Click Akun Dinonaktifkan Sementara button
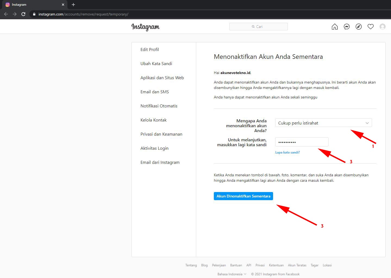 tap(243, 196)
